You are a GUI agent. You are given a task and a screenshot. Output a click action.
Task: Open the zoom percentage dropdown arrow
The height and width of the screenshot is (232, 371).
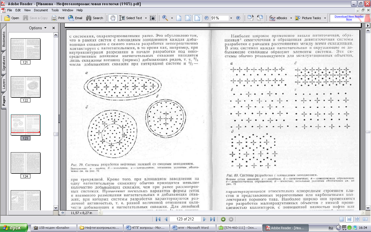[231, 18]
